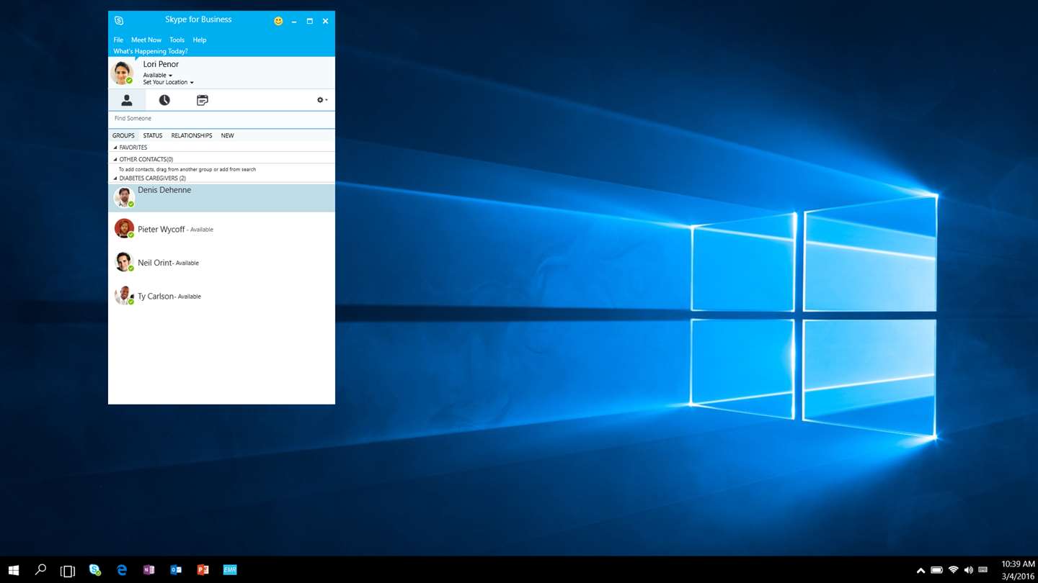
Task: Click the Skype for Business taskbar icon
Action: tap(94, 569)
